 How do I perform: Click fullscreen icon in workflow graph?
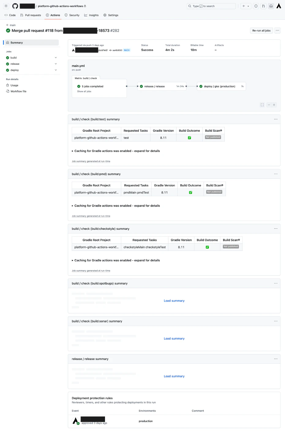click(262, 105)
